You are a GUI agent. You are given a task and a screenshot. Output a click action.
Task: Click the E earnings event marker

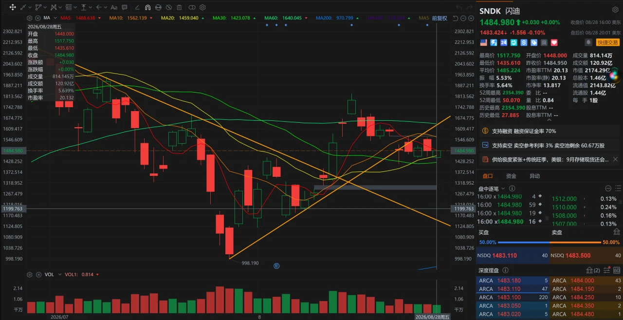pos(276,265)
